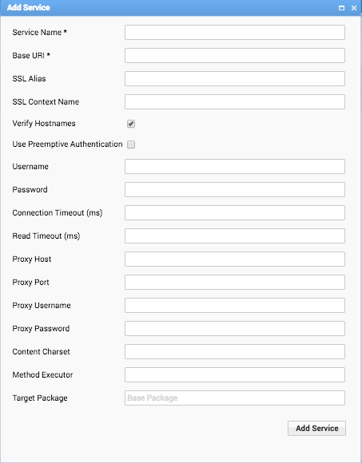Viewport: 362px width, 463px height.
Task: Select the SSL Alias text box
Action: (x=235, y=78)
